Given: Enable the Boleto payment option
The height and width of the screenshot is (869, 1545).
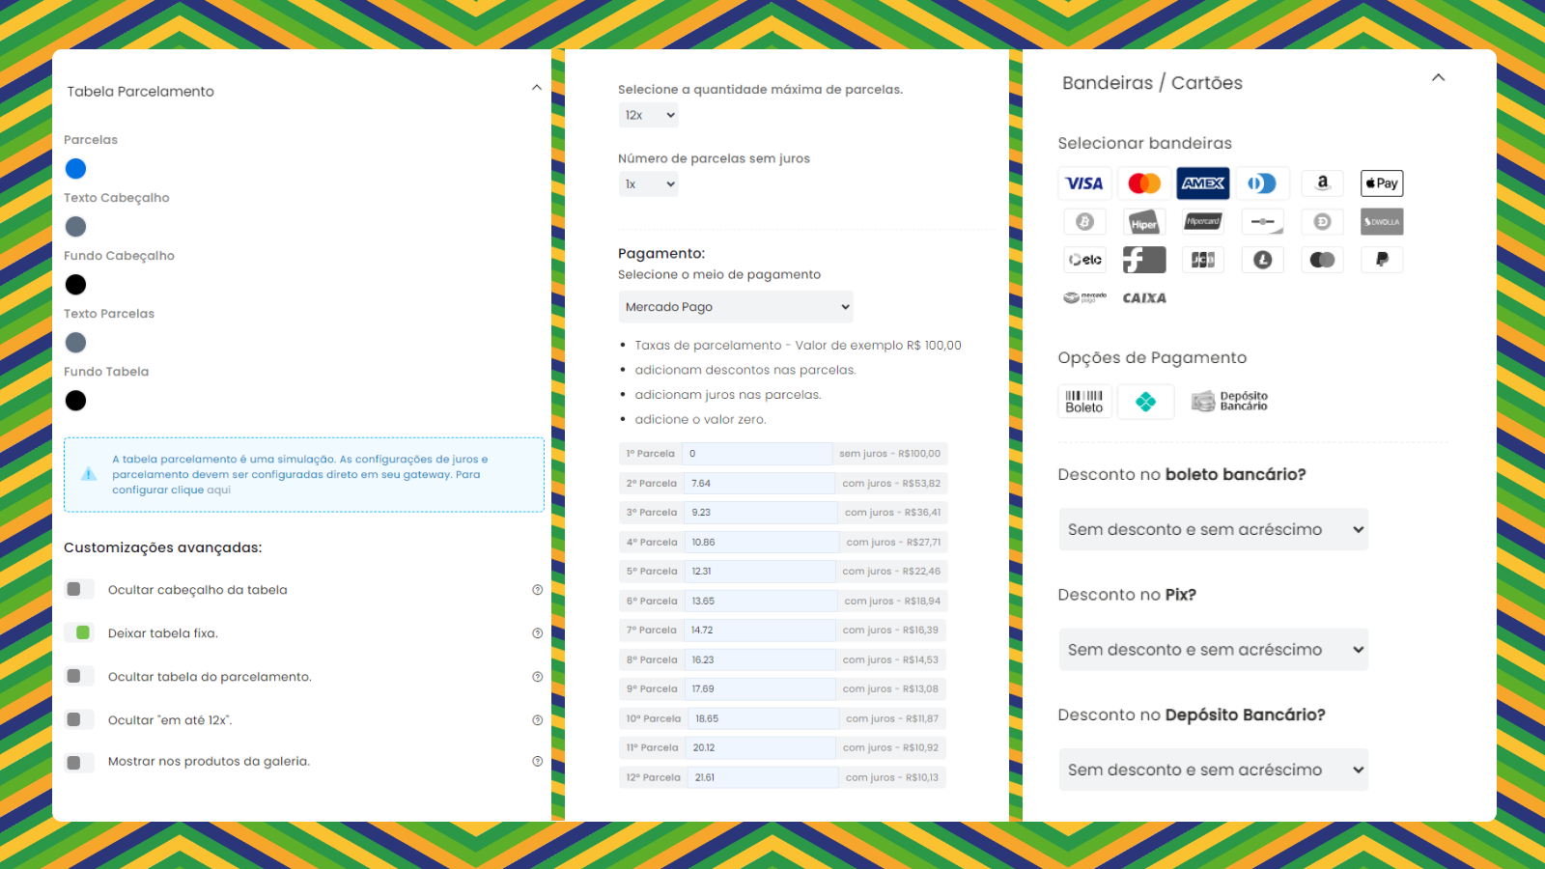Looking at the screenshot, I should coord(1084,402).
